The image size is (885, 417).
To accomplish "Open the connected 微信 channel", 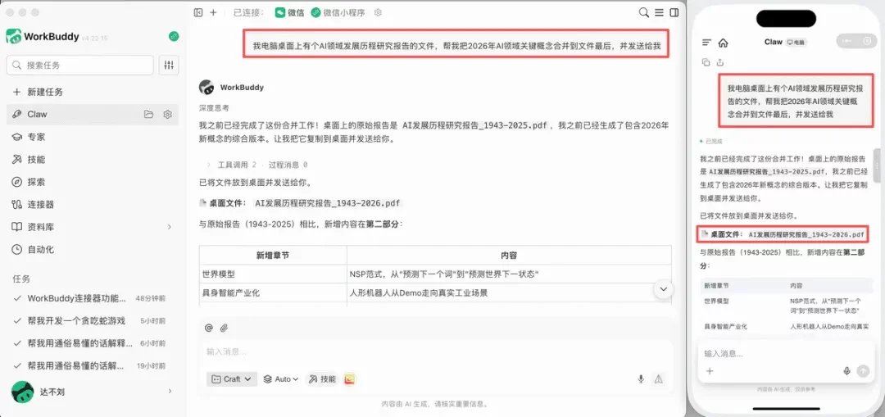I will tap(289, 12).
